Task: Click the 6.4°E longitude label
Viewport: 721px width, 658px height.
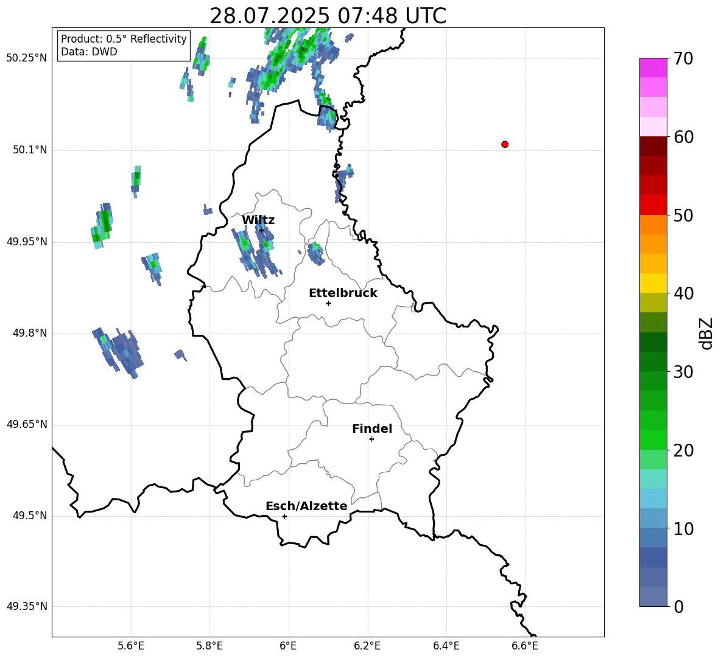Action: (446, 646)
